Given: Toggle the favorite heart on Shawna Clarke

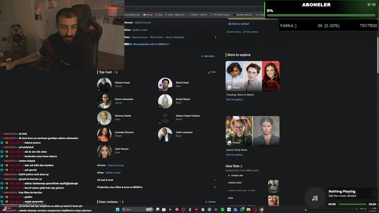Looking at the screenshot, I should point(99,123).
